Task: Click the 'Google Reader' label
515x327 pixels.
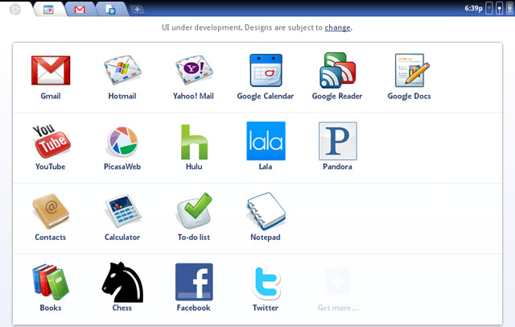Action: pyautogui.click(x=337, y=97)
